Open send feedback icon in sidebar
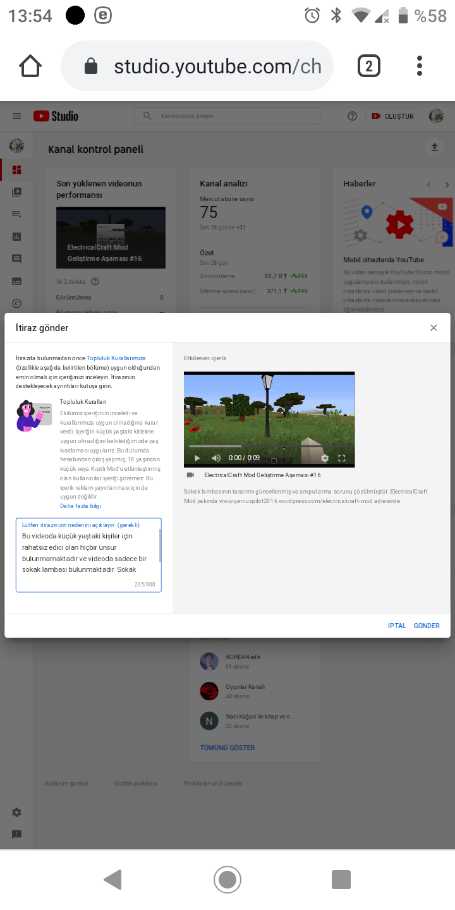 point(16,834)
